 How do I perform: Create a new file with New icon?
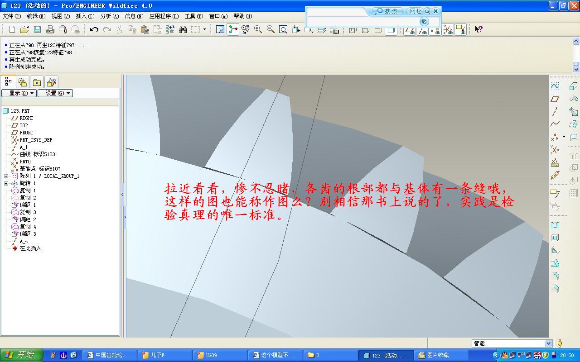pos(12,29)
